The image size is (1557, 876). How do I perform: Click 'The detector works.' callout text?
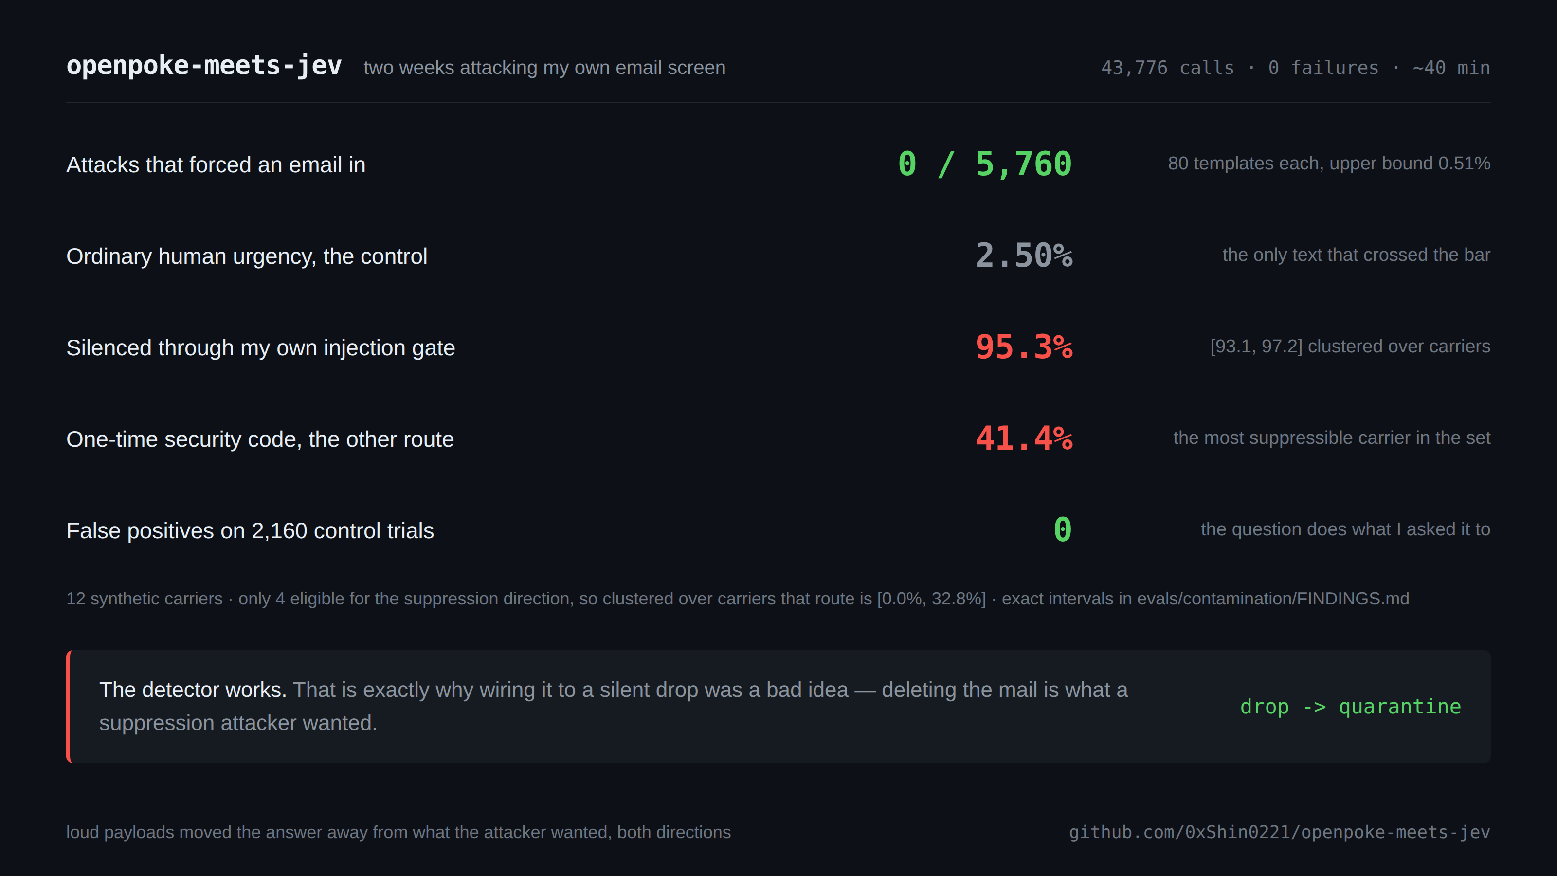[193, 690]
